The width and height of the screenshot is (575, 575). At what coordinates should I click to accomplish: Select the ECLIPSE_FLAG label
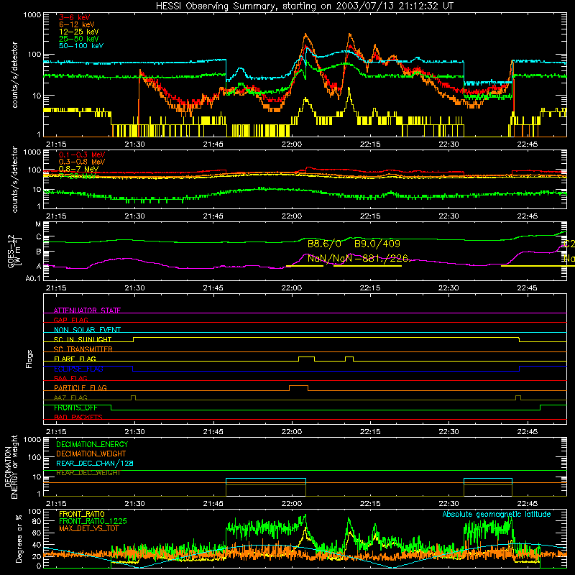[x=78, y=369]
